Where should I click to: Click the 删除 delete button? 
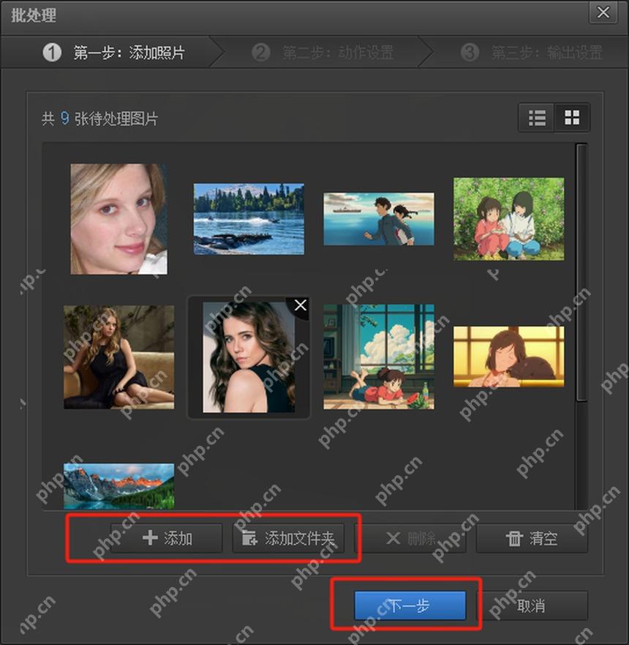410,538
